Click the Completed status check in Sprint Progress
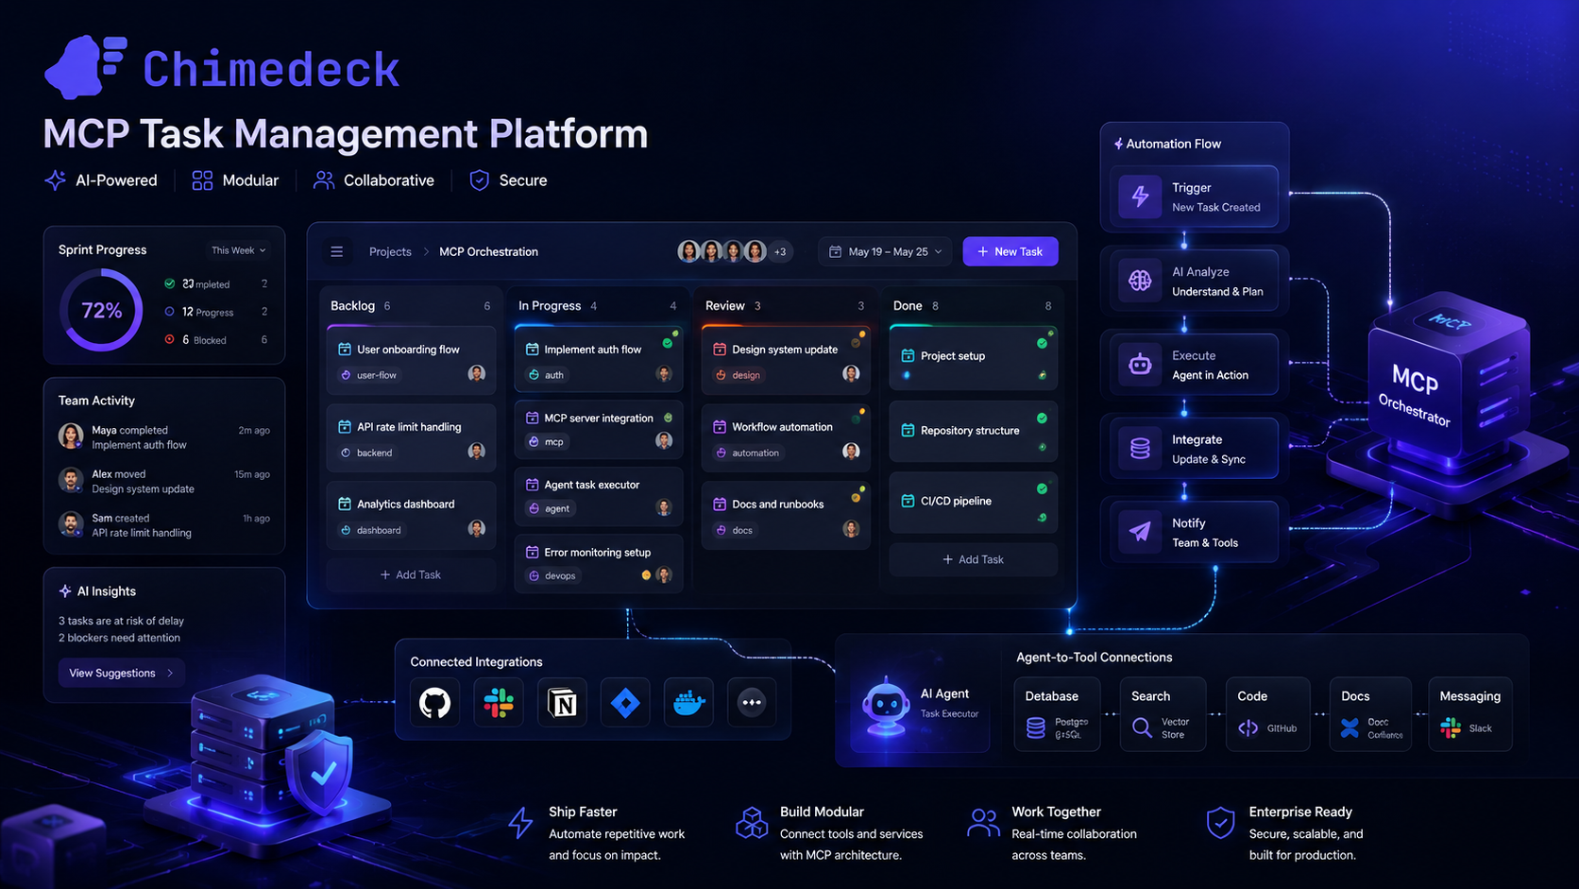The image size is (1579, 889). click(170, 283)
